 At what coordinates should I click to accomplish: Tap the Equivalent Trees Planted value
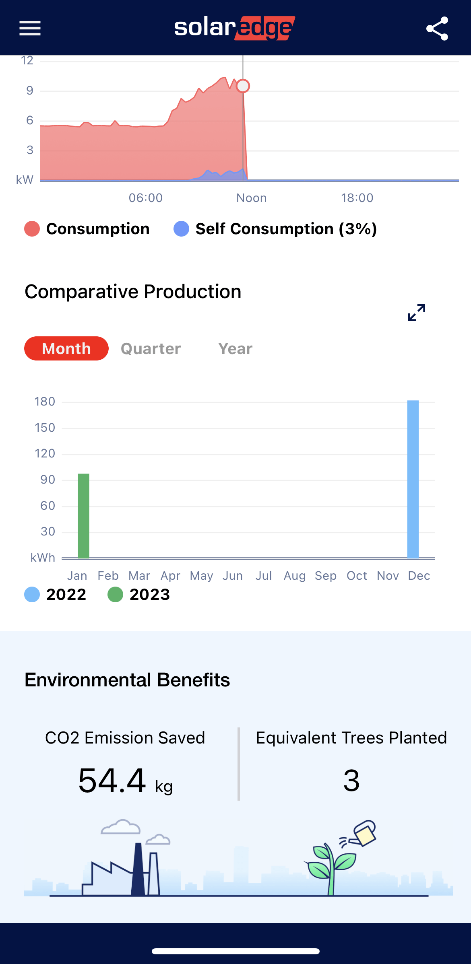(351, 781)
